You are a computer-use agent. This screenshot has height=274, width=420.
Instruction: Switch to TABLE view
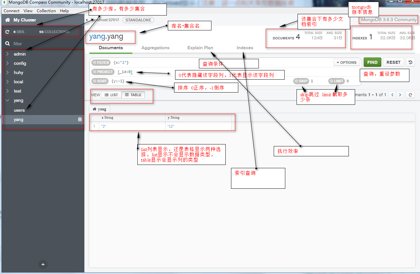[133, 95]
